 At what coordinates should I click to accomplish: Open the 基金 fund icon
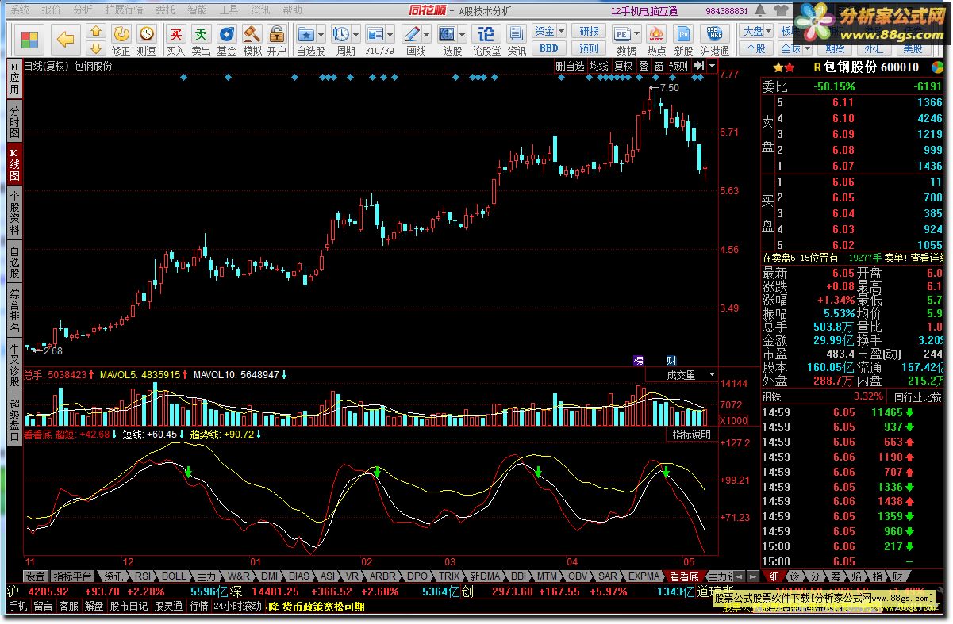pyautogui.click(x=227, y=33)
